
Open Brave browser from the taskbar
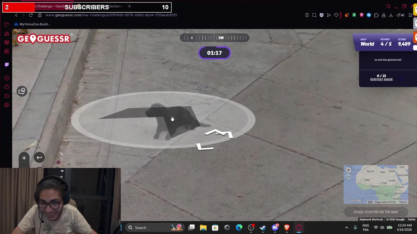click(287, 227)
